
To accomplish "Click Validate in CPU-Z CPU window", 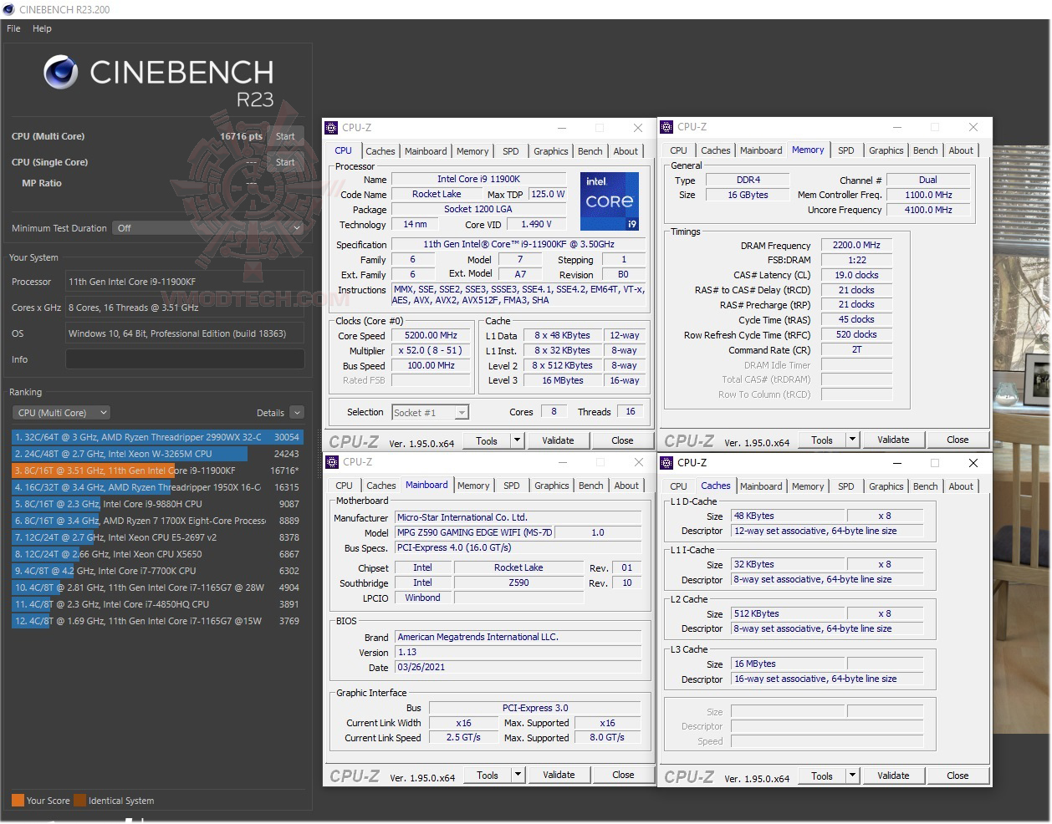I will [x=558, y=440].
